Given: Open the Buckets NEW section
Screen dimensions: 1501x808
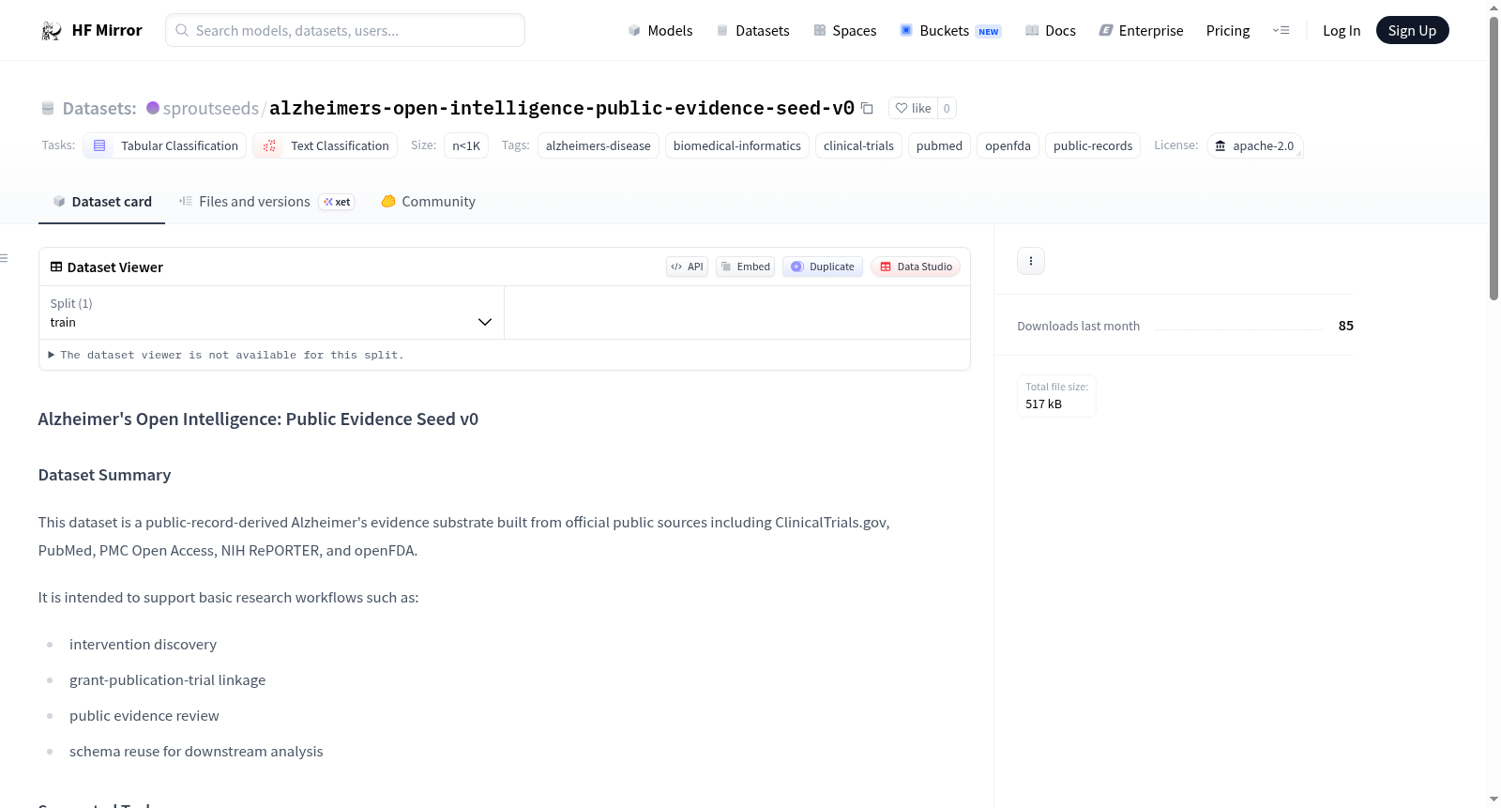Looking at the screenshot, I should pyautogui.click(x=950, y=30).
